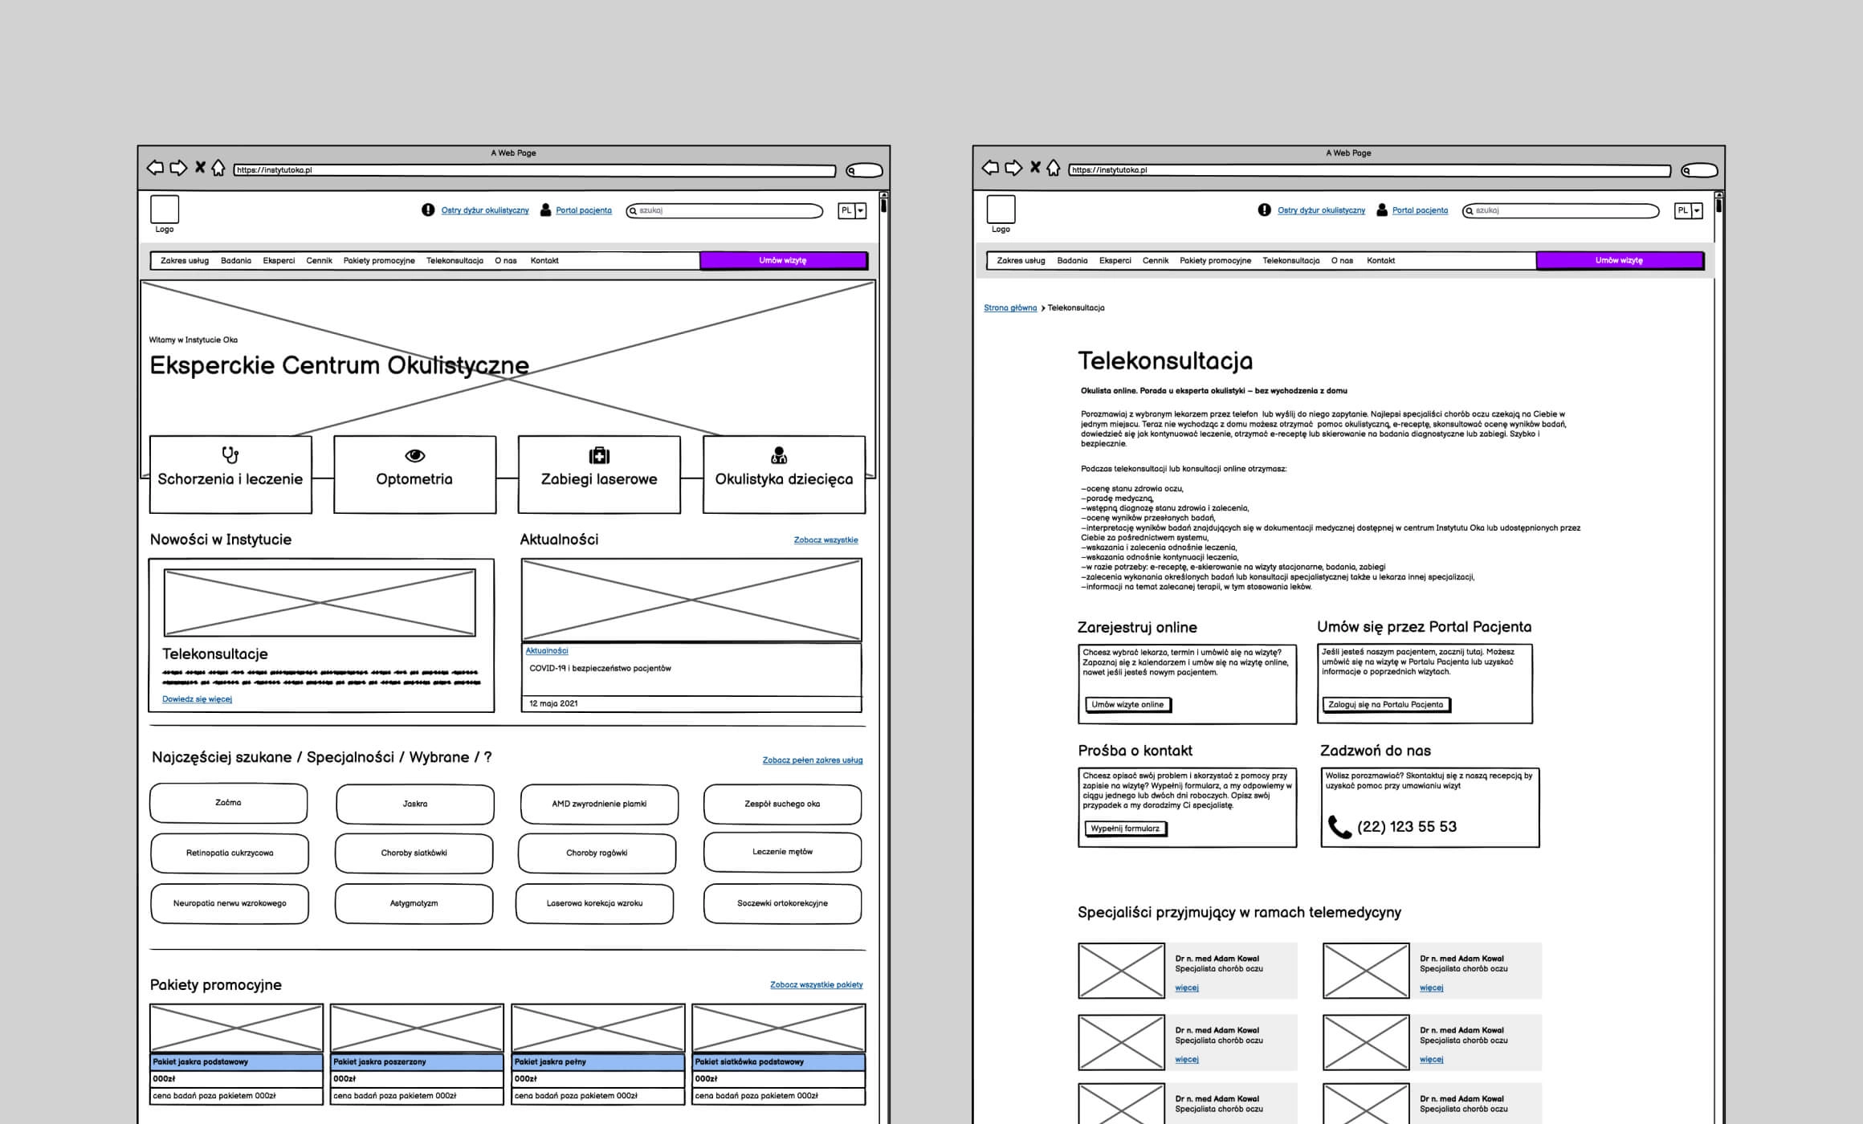Click the forward arrow in left browser window
The width and height of the screenshot is (1863, 1124).
click(x=179, y=168)
